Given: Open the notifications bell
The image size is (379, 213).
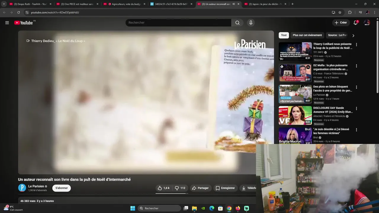Looking at the screenshot, I should click(x=356, y=22).
